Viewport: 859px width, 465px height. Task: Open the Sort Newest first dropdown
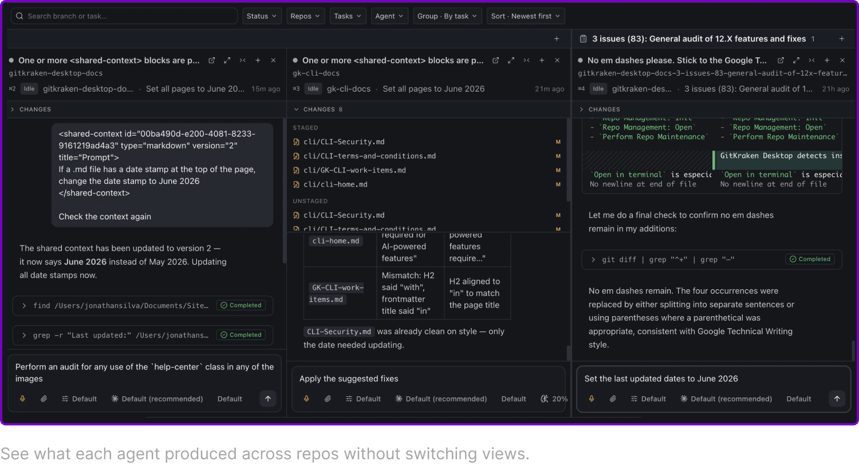tap(526, 16)
